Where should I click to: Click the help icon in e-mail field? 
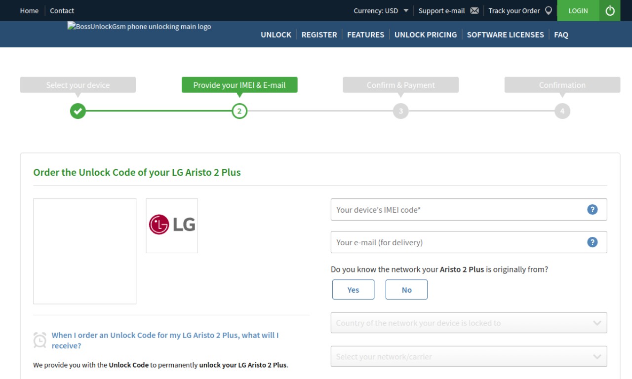coord(592,242)
